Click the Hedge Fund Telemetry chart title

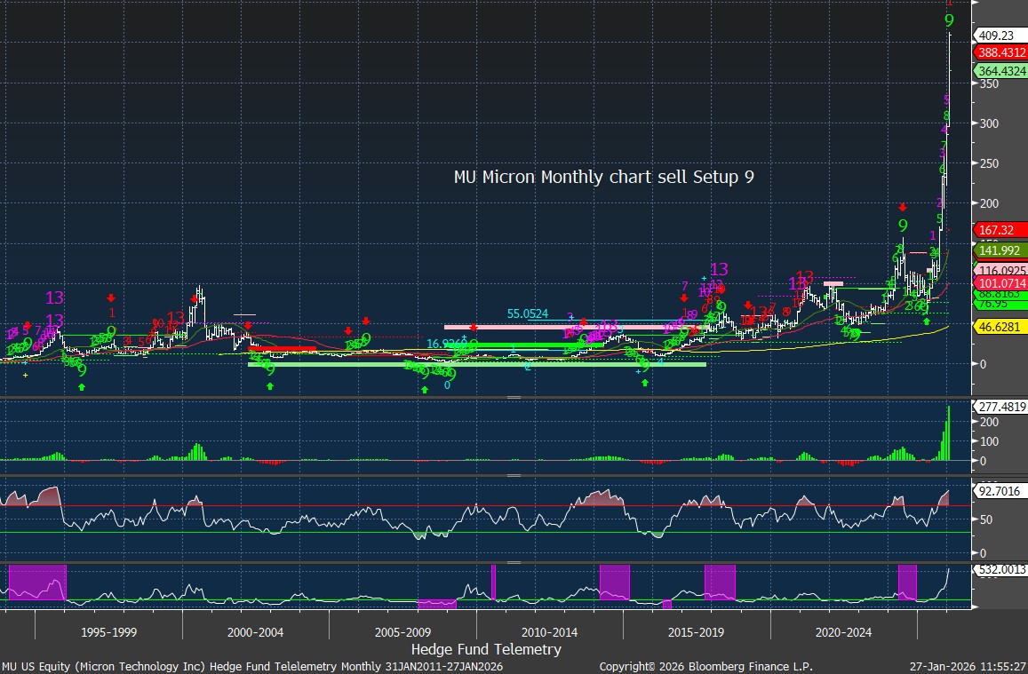click(x=486, y=649)
